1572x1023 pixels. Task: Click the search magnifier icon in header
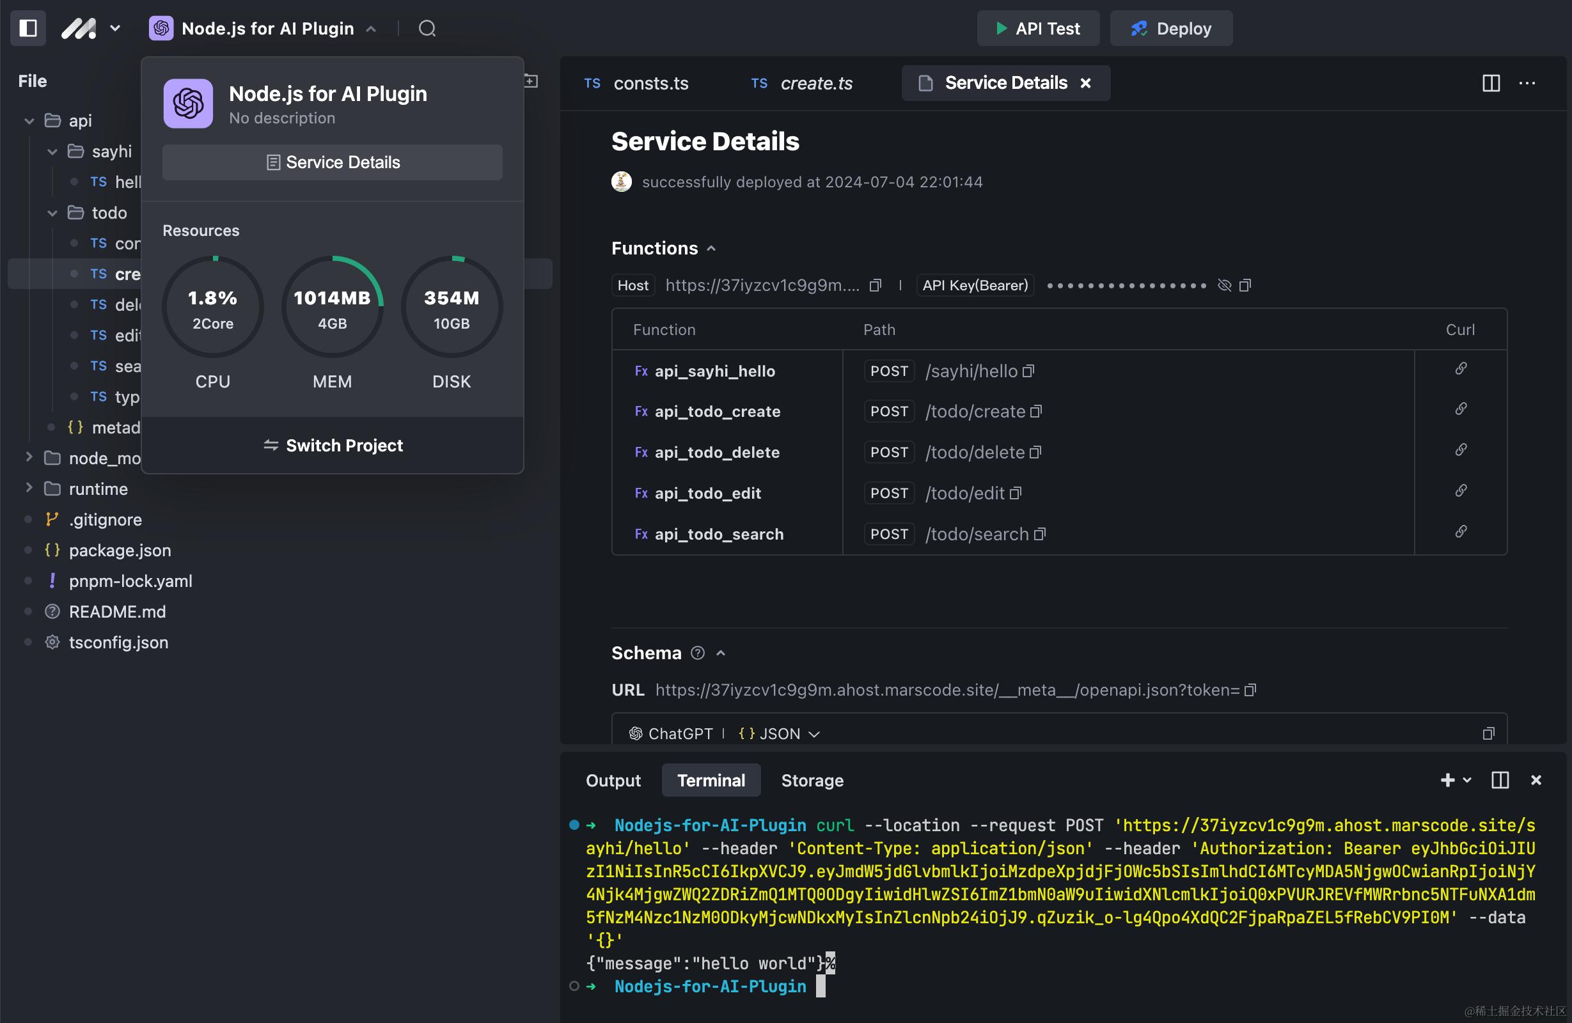pyautogui.click(x=427, y=28)
